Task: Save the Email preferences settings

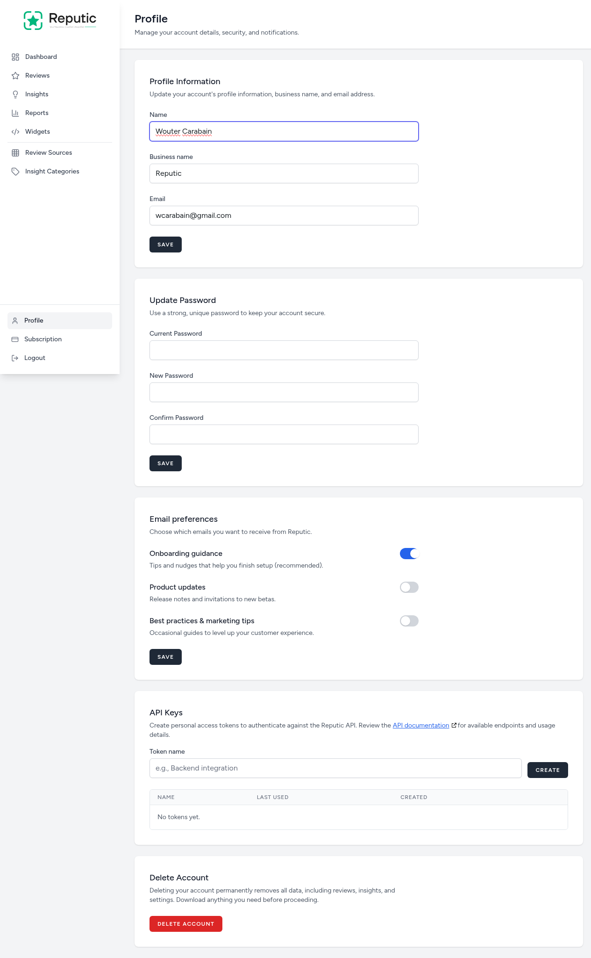Action: (165, 656)
